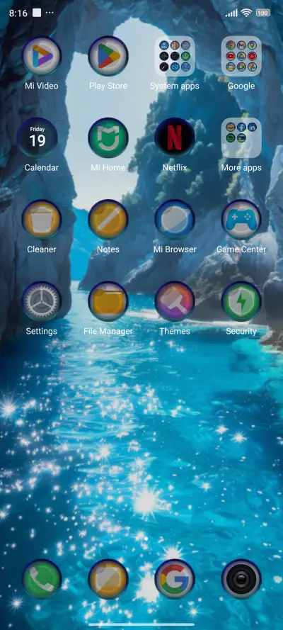Screen dimensions: 283x630
Task: Tap the "Mi Browser" label text
Action: click(x=175, y=249)
